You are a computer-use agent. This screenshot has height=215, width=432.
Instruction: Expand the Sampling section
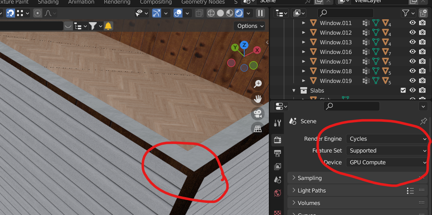click(x=310, y=177)
